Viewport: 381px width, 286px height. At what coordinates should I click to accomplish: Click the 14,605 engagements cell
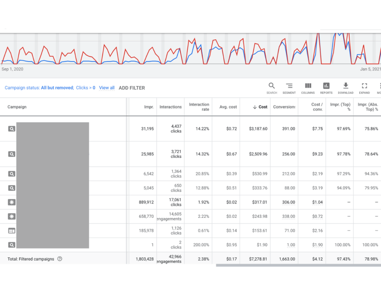pyautogui.click(x=170, y=216)
